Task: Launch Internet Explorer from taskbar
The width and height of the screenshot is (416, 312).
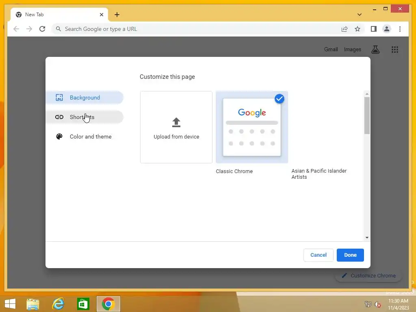Action: click(58, 304)
